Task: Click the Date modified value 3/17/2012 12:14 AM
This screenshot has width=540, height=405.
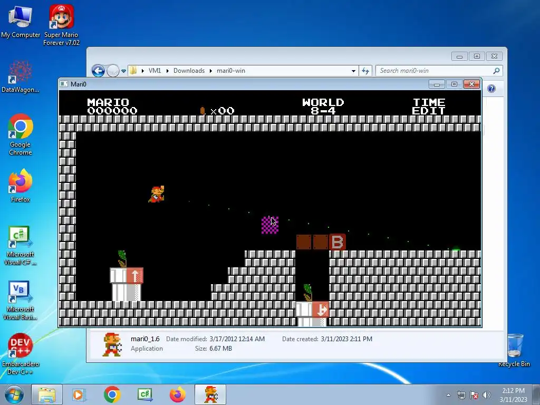Action: coord(237,339)
